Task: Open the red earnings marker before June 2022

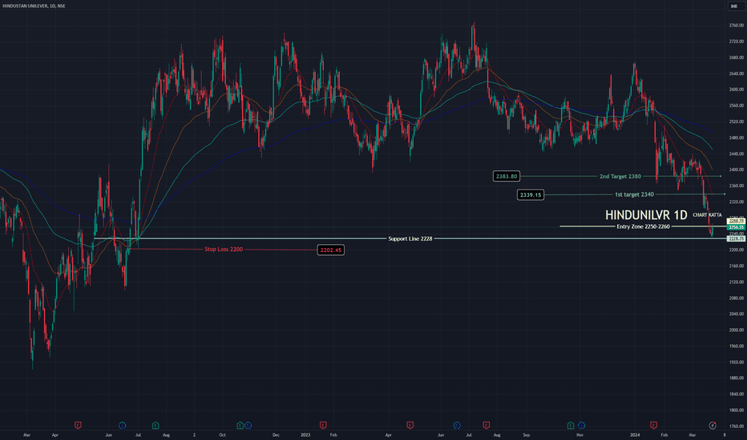Action: [78, 426]
